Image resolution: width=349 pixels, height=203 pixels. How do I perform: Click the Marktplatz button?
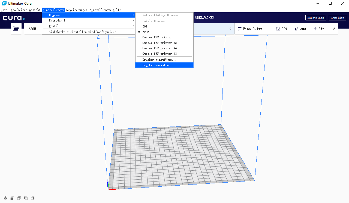coord(315,18)
